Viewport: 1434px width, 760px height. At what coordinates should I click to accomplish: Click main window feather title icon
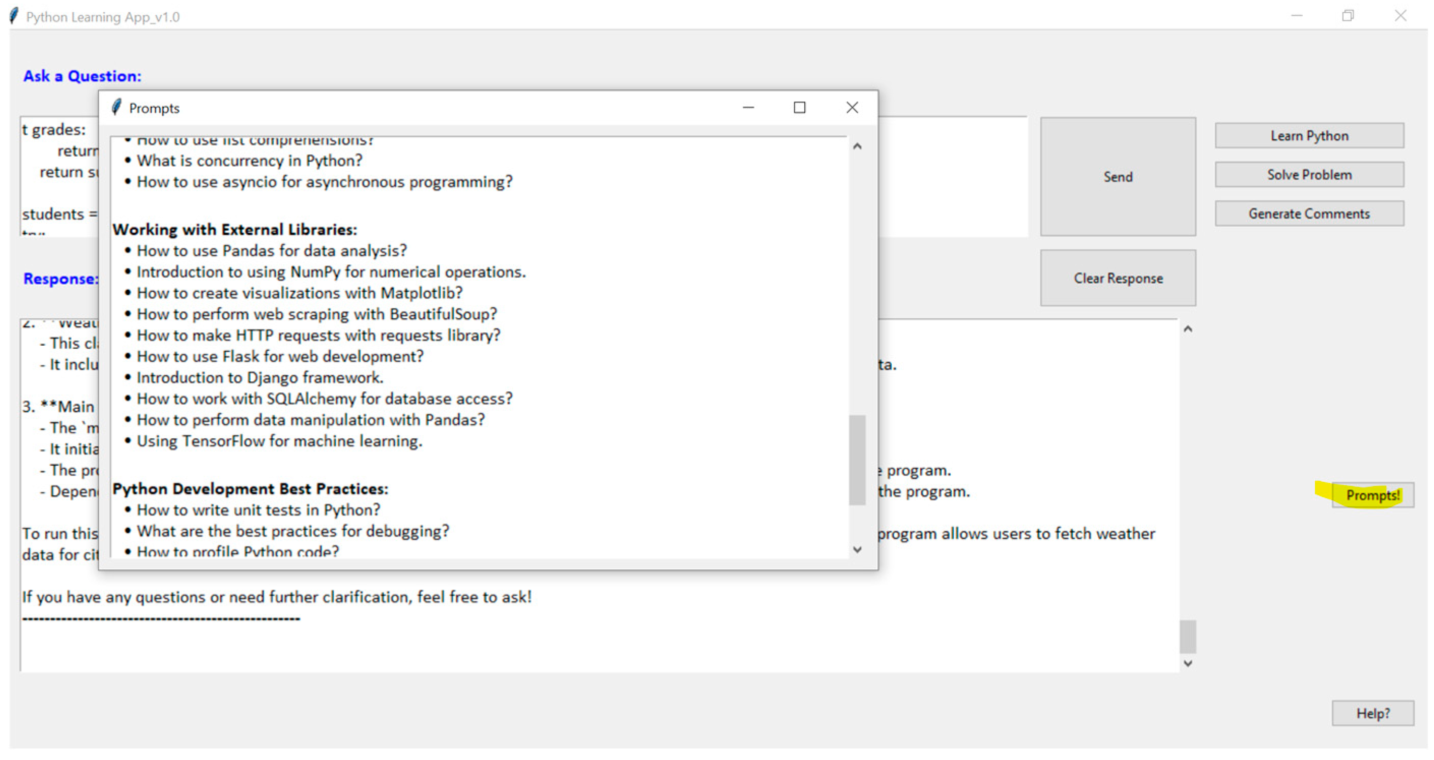[14, 16]
